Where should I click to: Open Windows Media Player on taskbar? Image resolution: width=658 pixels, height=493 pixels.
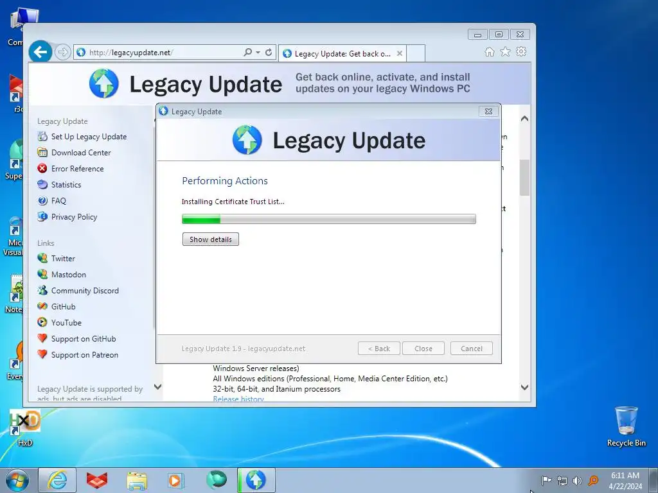(176, 480)
